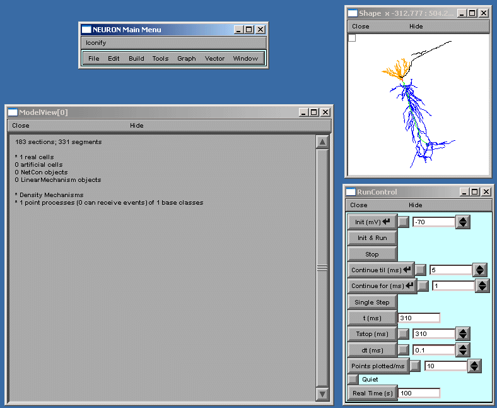This screenshot has height=408, width=497.
Task: Toggle checkbox beside Tstop (ms)
Action: click(404, 333)
